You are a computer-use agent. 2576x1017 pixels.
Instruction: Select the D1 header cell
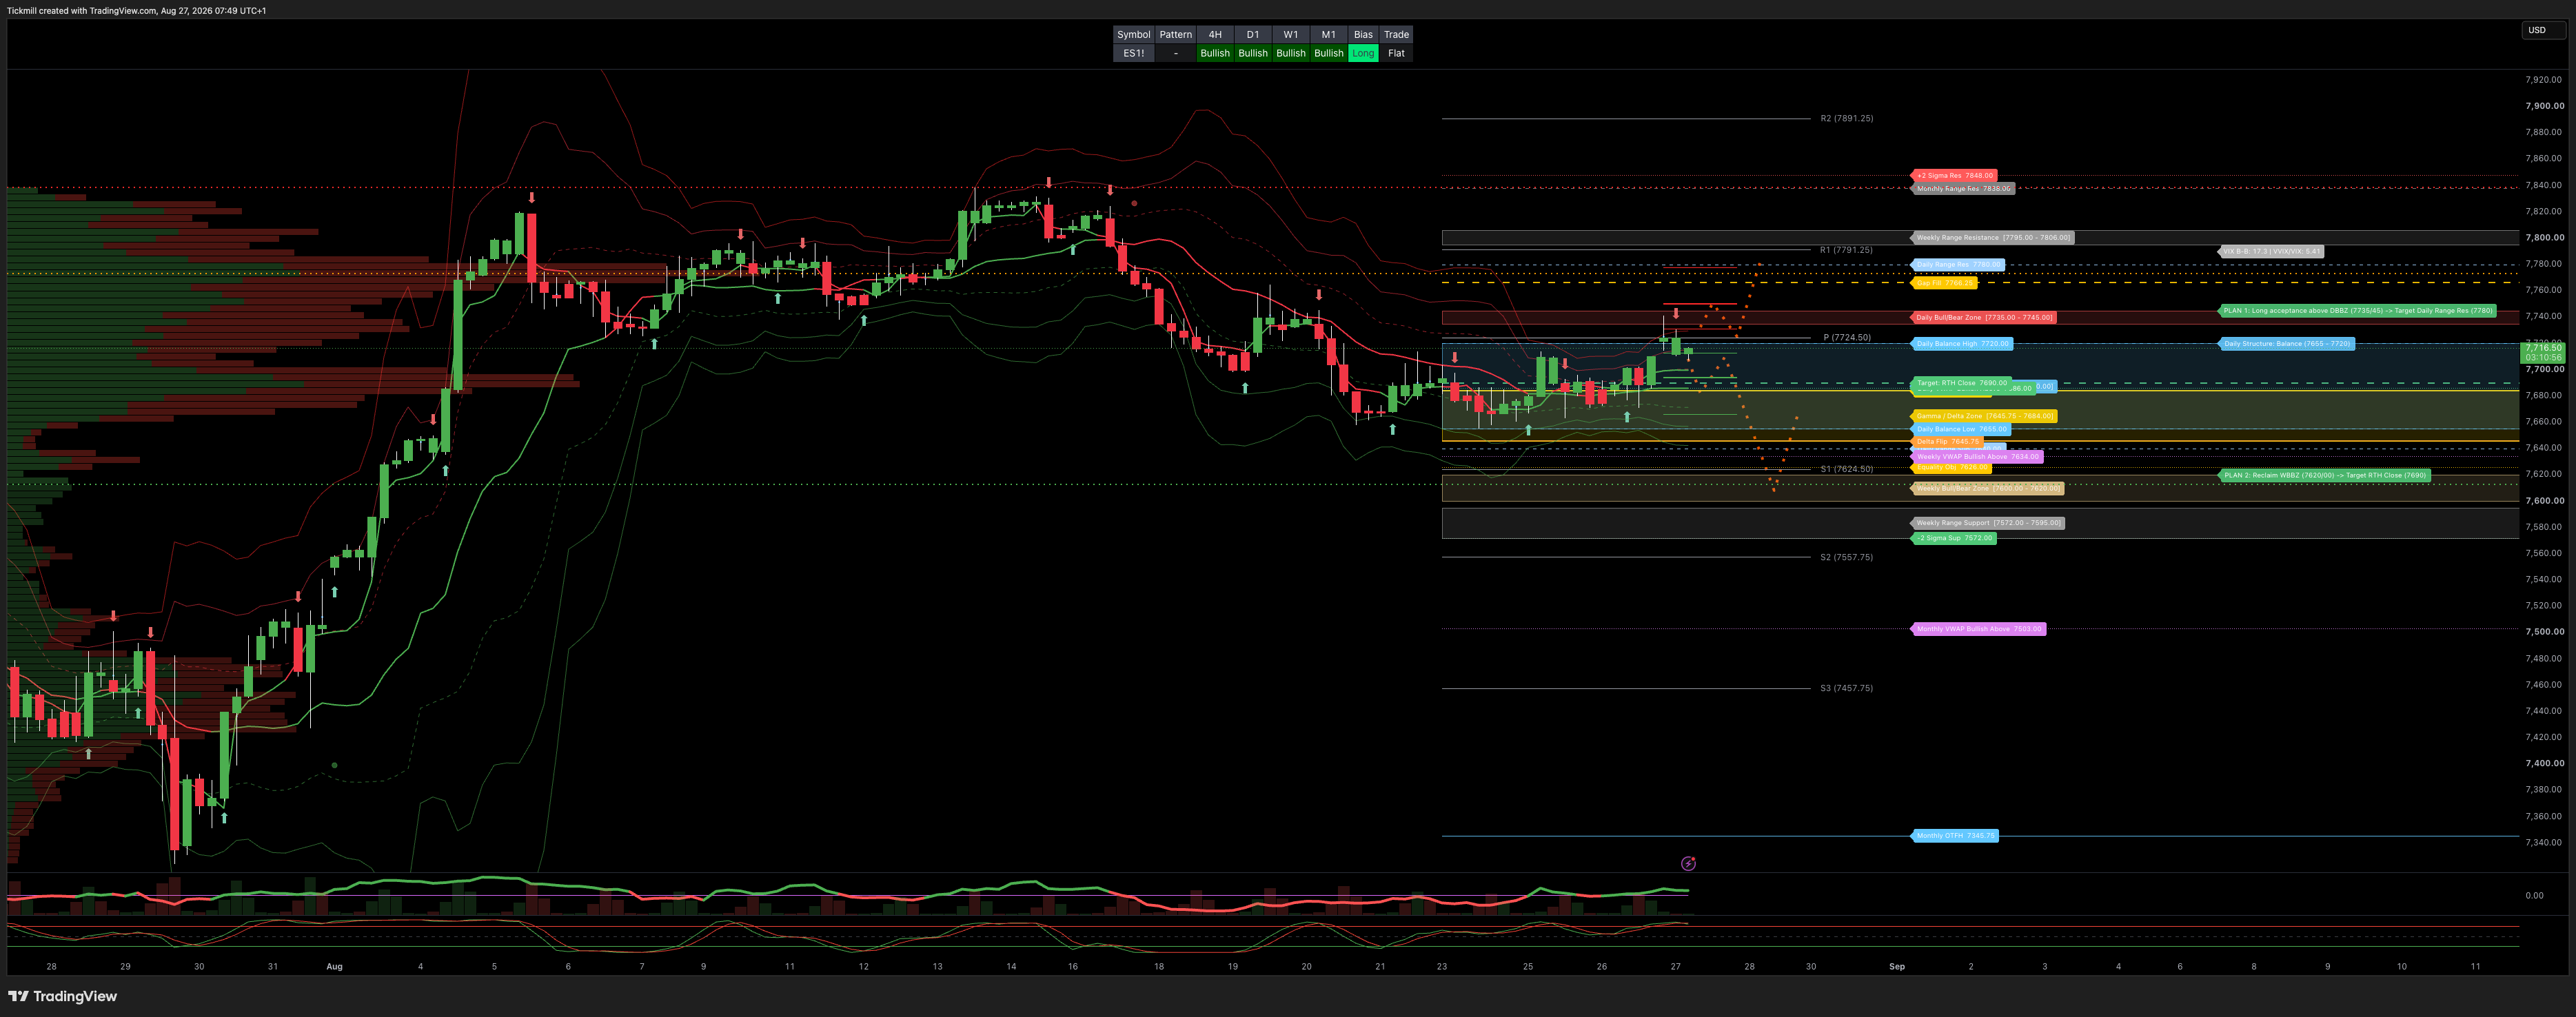click(1253, 34)
